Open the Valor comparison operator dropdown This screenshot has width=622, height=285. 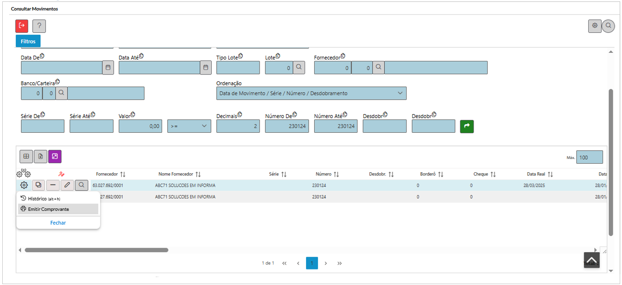tap(189, 126)
